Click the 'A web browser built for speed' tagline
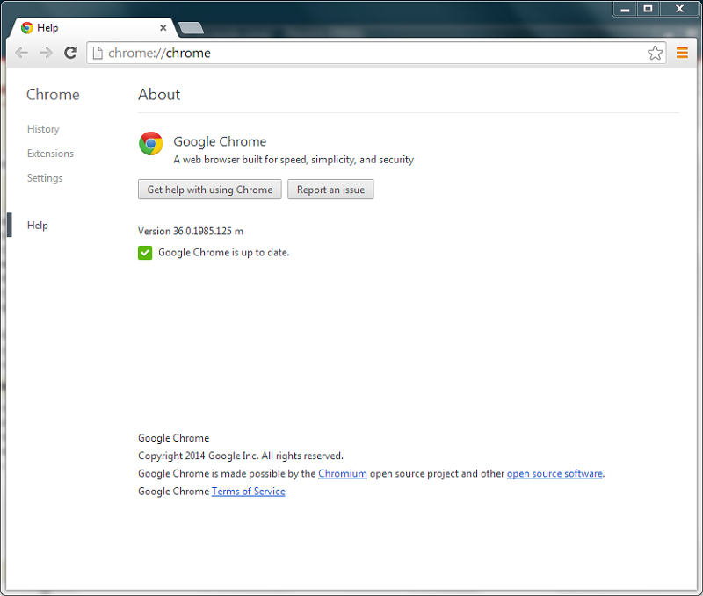Screen dimensions: 703x596 tap(294, 160)
